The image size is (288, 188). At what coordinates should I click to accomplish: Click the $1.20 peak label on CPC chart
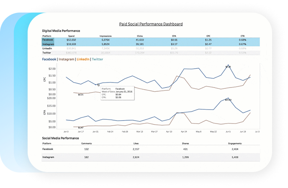click(228, 66)
